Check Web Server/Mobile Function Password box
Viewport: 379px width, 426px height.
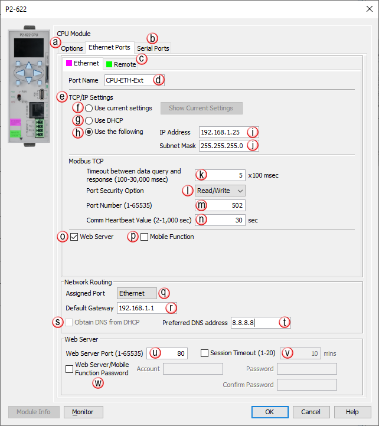[70, 369]
